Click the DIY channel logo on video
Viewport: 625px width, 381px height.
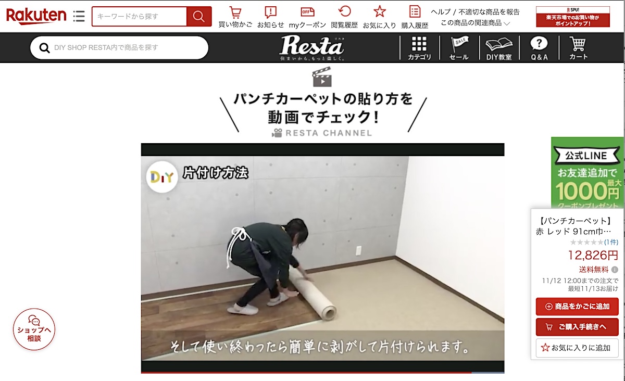pyautogui.click(x=162, y=177)
